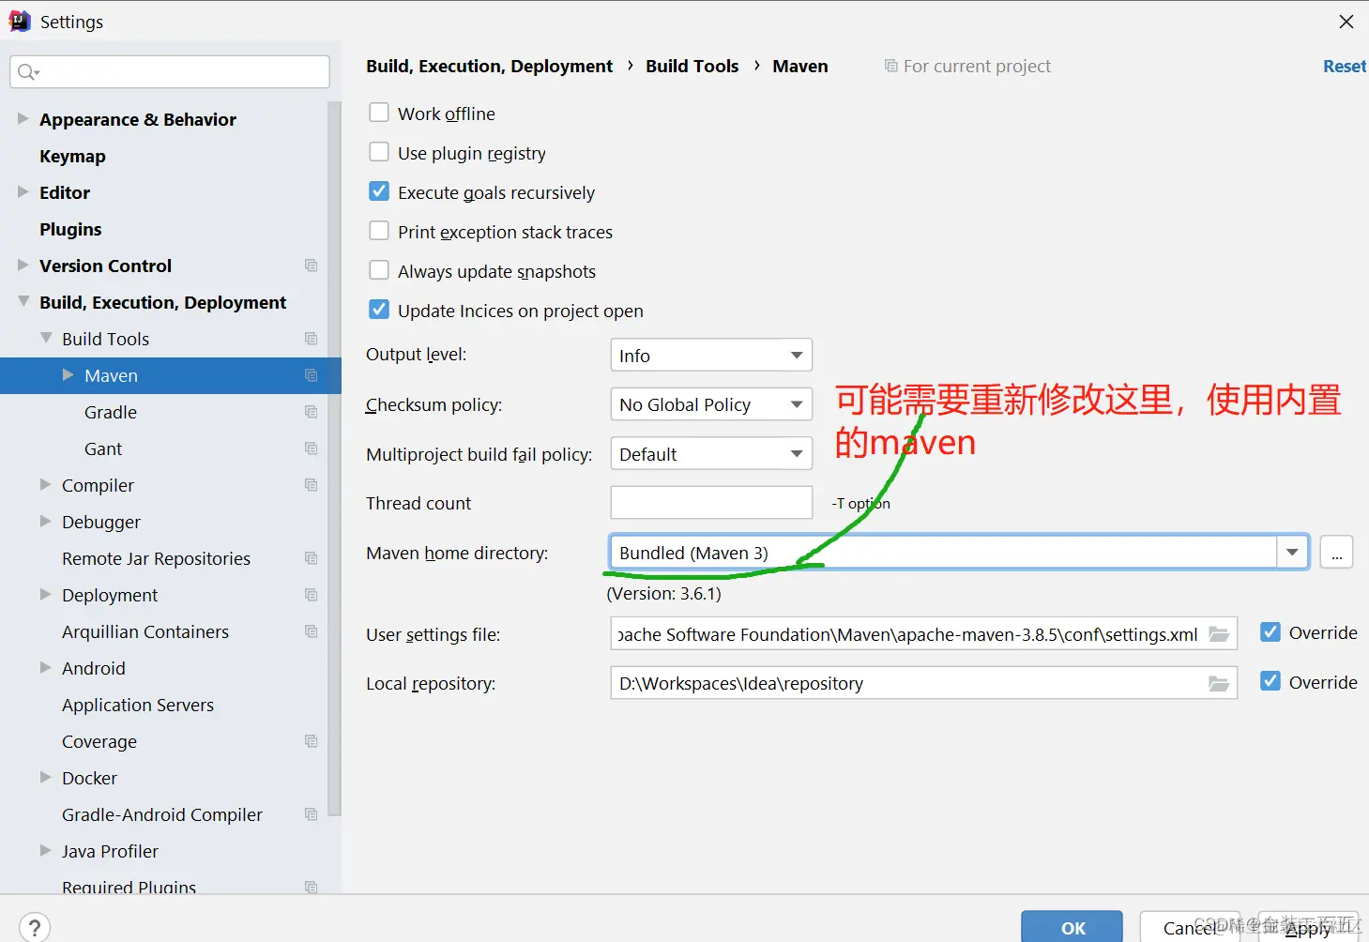Collapse Build Tools node
The height and width of the screenshot is (942, 1369).
(x=46, y=339)
